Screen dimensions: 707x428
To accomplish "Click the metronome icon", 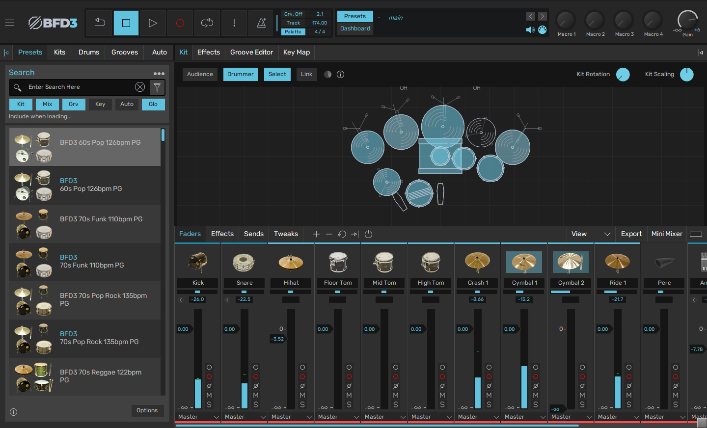I will (261, 23).
